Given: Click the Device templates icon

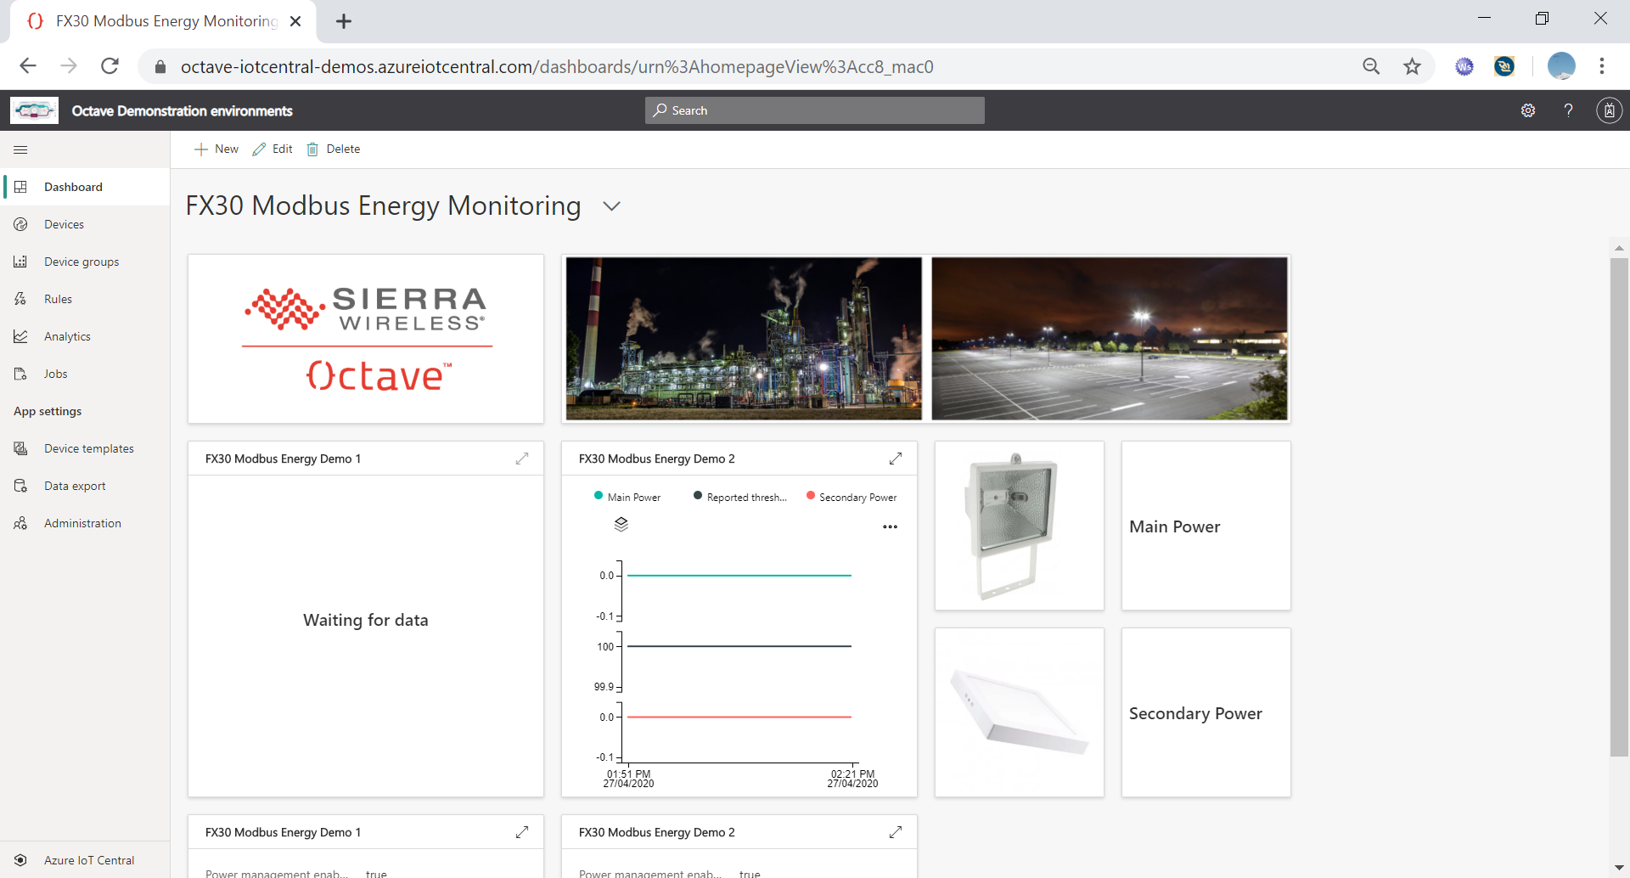Looking at the screenshot, I should coord(21,448).
